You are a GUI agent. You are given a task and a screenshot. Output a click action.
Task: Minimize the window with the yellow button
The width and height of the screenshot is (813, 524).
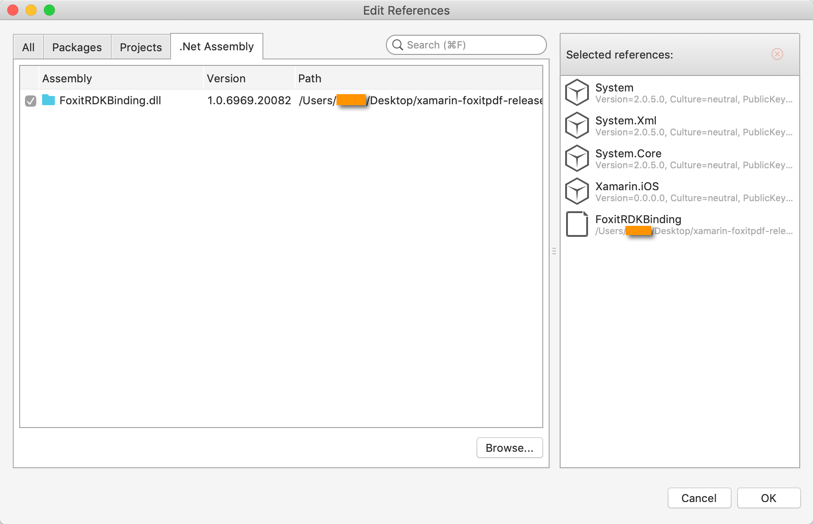tap(31, 10)
